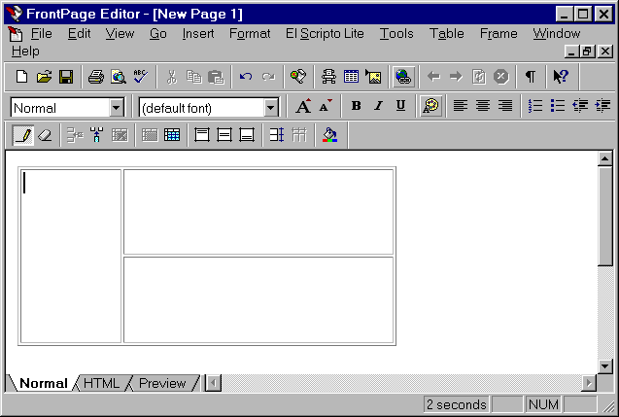Switch to the HTML tab
The width and height of the screenshot is (619, 417).
click(101, 383)
